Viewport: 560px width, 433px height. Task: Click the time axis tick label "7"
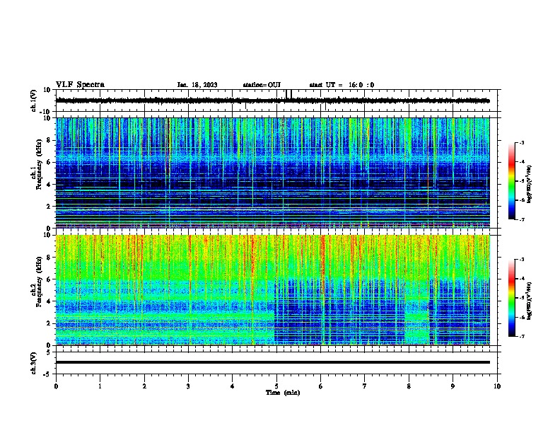click(x=365, y=386)
